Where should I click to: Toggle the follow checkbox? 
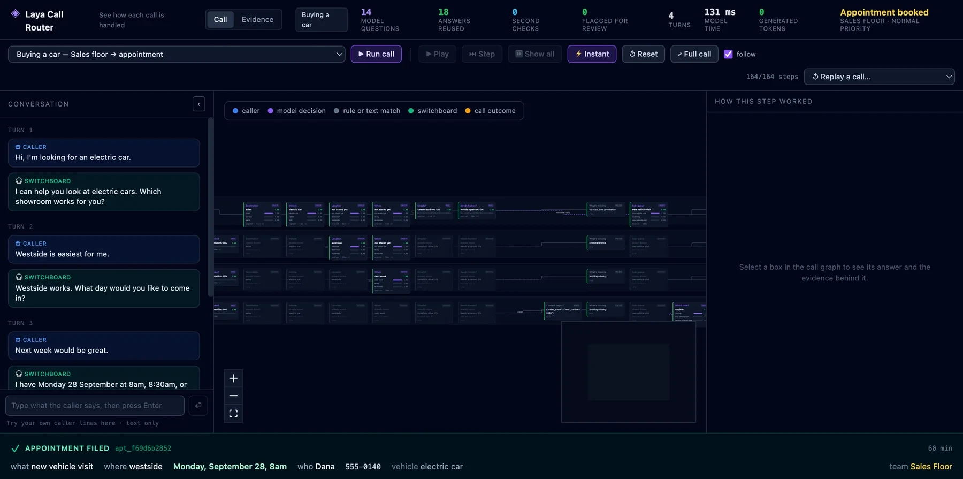[728, 54]
